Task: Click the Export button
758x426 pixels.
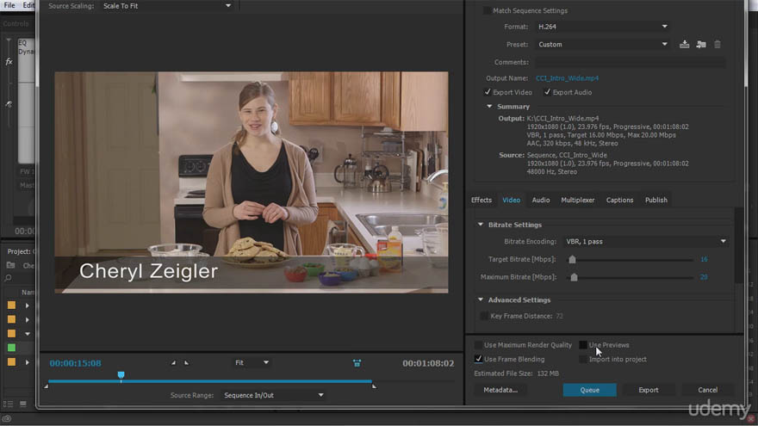Action: tap(649, 390)
